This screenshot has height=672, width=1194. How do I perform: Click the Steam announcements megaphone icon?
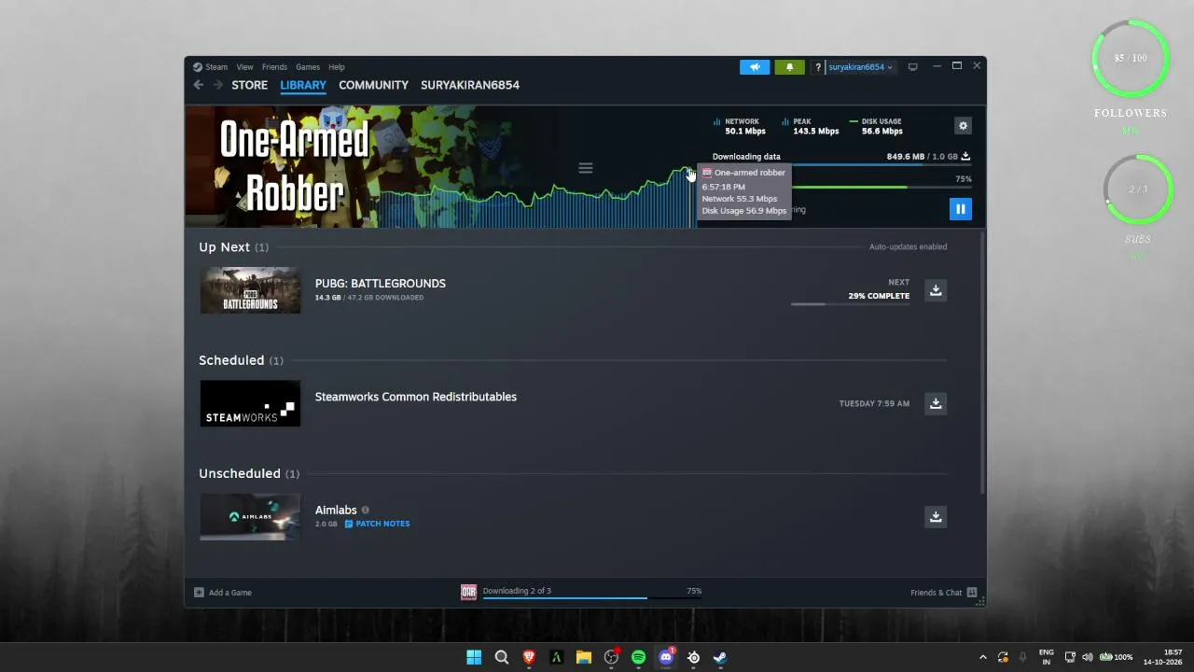pyautogui.click(x=755, y=67)
